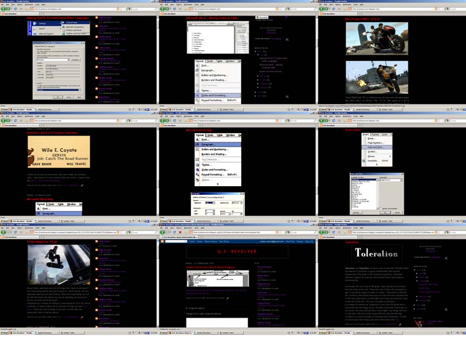Bookmark the Skate page with star icon
The height and width of the screenshot is (349, 466).
point(122,232)
